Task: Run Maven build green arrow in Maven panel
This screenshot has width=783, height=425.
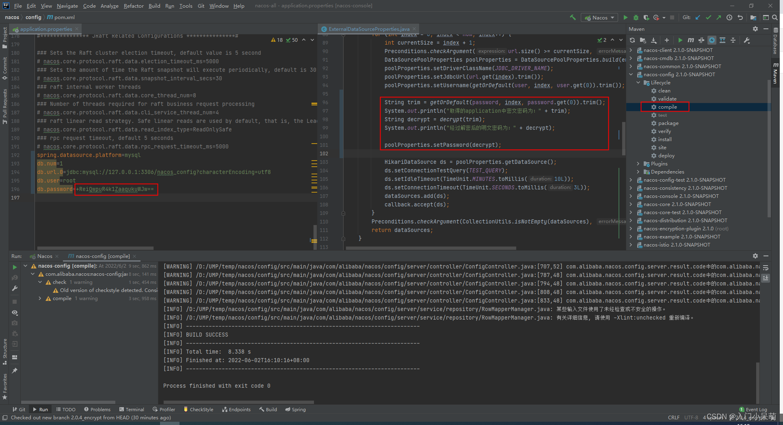Action: (x=680, y=40)
